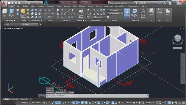Viewport: 186px width, 105px height.
Task: Select the Extrude tool
Action: (12, 13)
